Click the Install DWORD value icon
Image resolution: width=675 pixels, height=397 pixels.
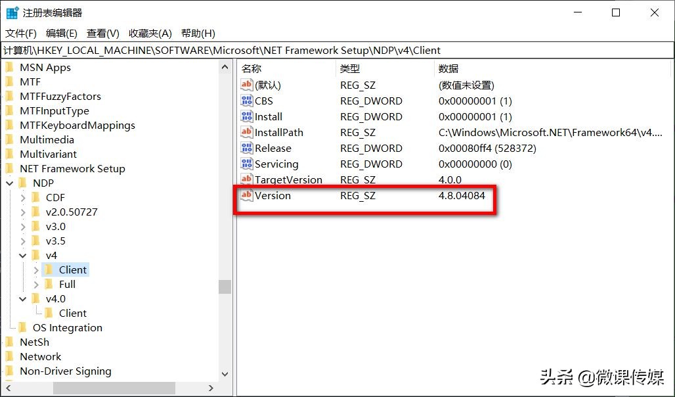pos(246,116)
